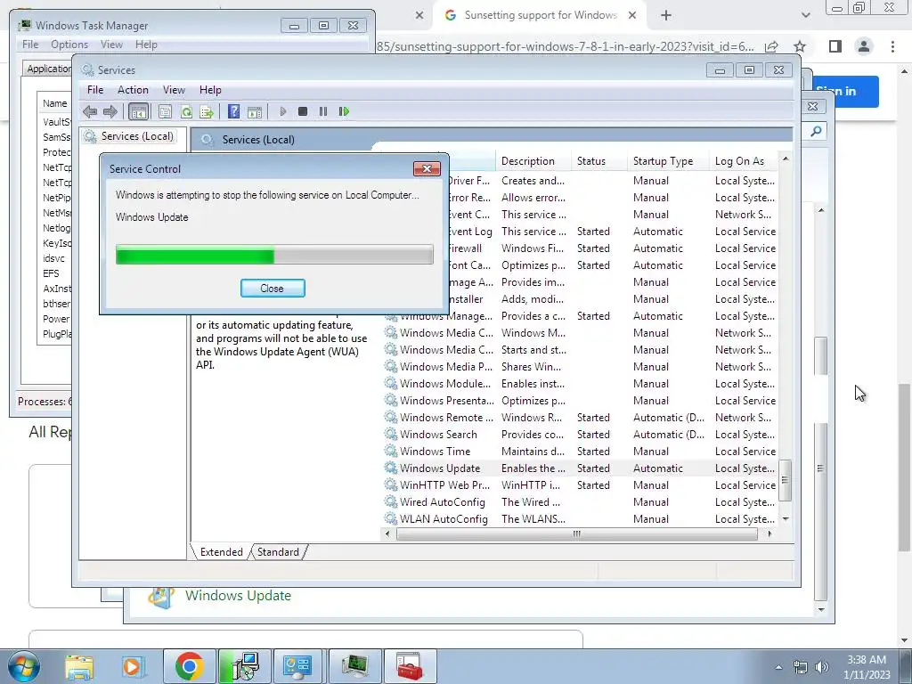
Task: Open Options menu in Windows Task Manager
Action: click(x=69, y=45)
